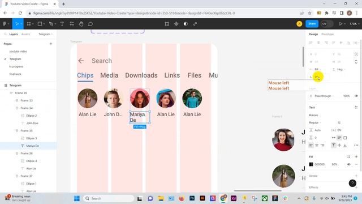362x204 pixels.
Task: Click the Align left icon
Action: click(x=311, y=42)
